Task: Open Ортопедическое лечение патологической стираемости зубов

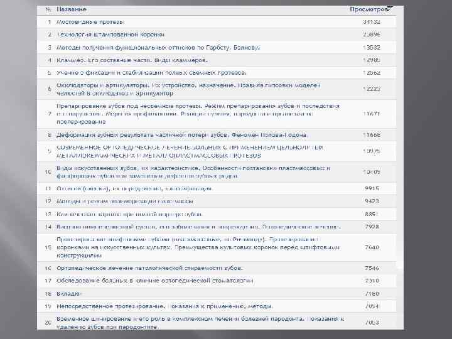Action: tap(149, 268)
